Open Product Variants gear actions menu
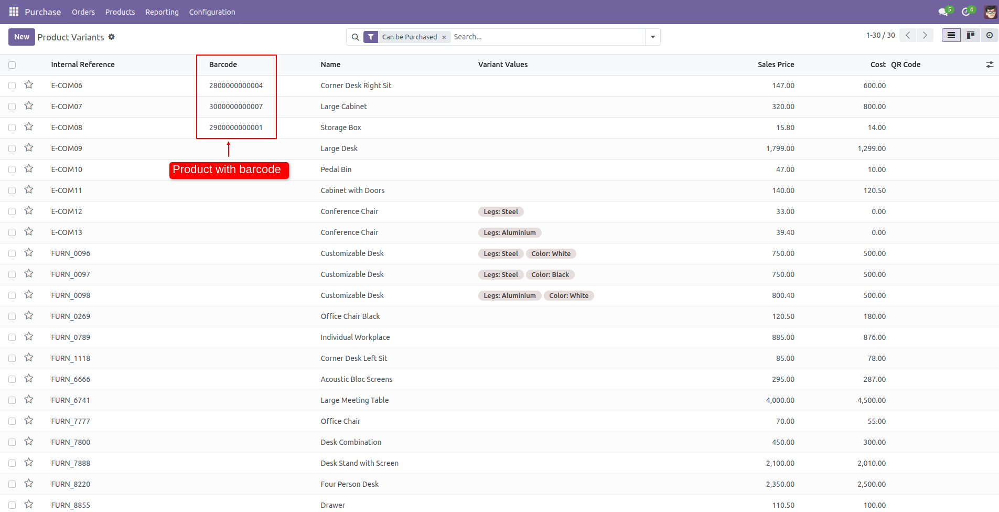 [x=111, y=37]
